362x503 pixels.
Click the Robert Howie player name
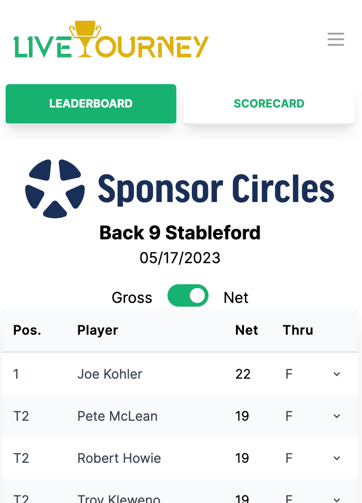click(x=119, y=458)
